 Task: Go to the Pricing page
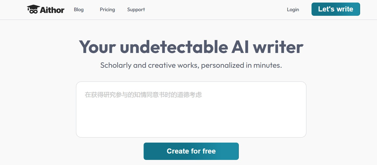point(107,10)
